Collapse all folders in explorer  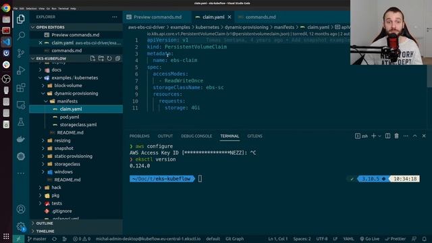pyautogui.click(x=117, y=59)
